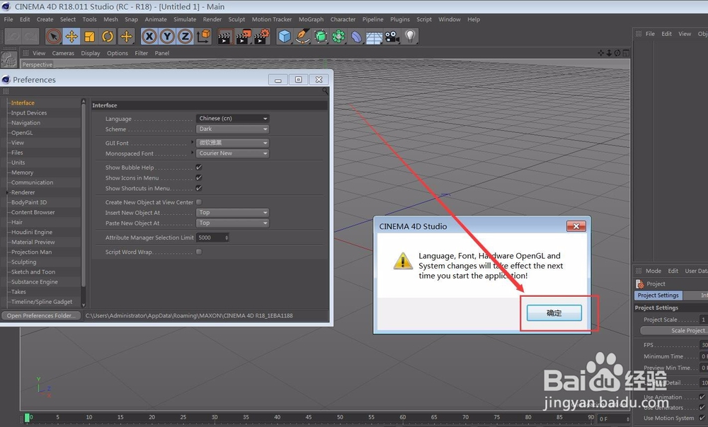Open the Plugins menu
This screenshot has height=427, width=708.
pyautogui.click(x=400, y=19)
